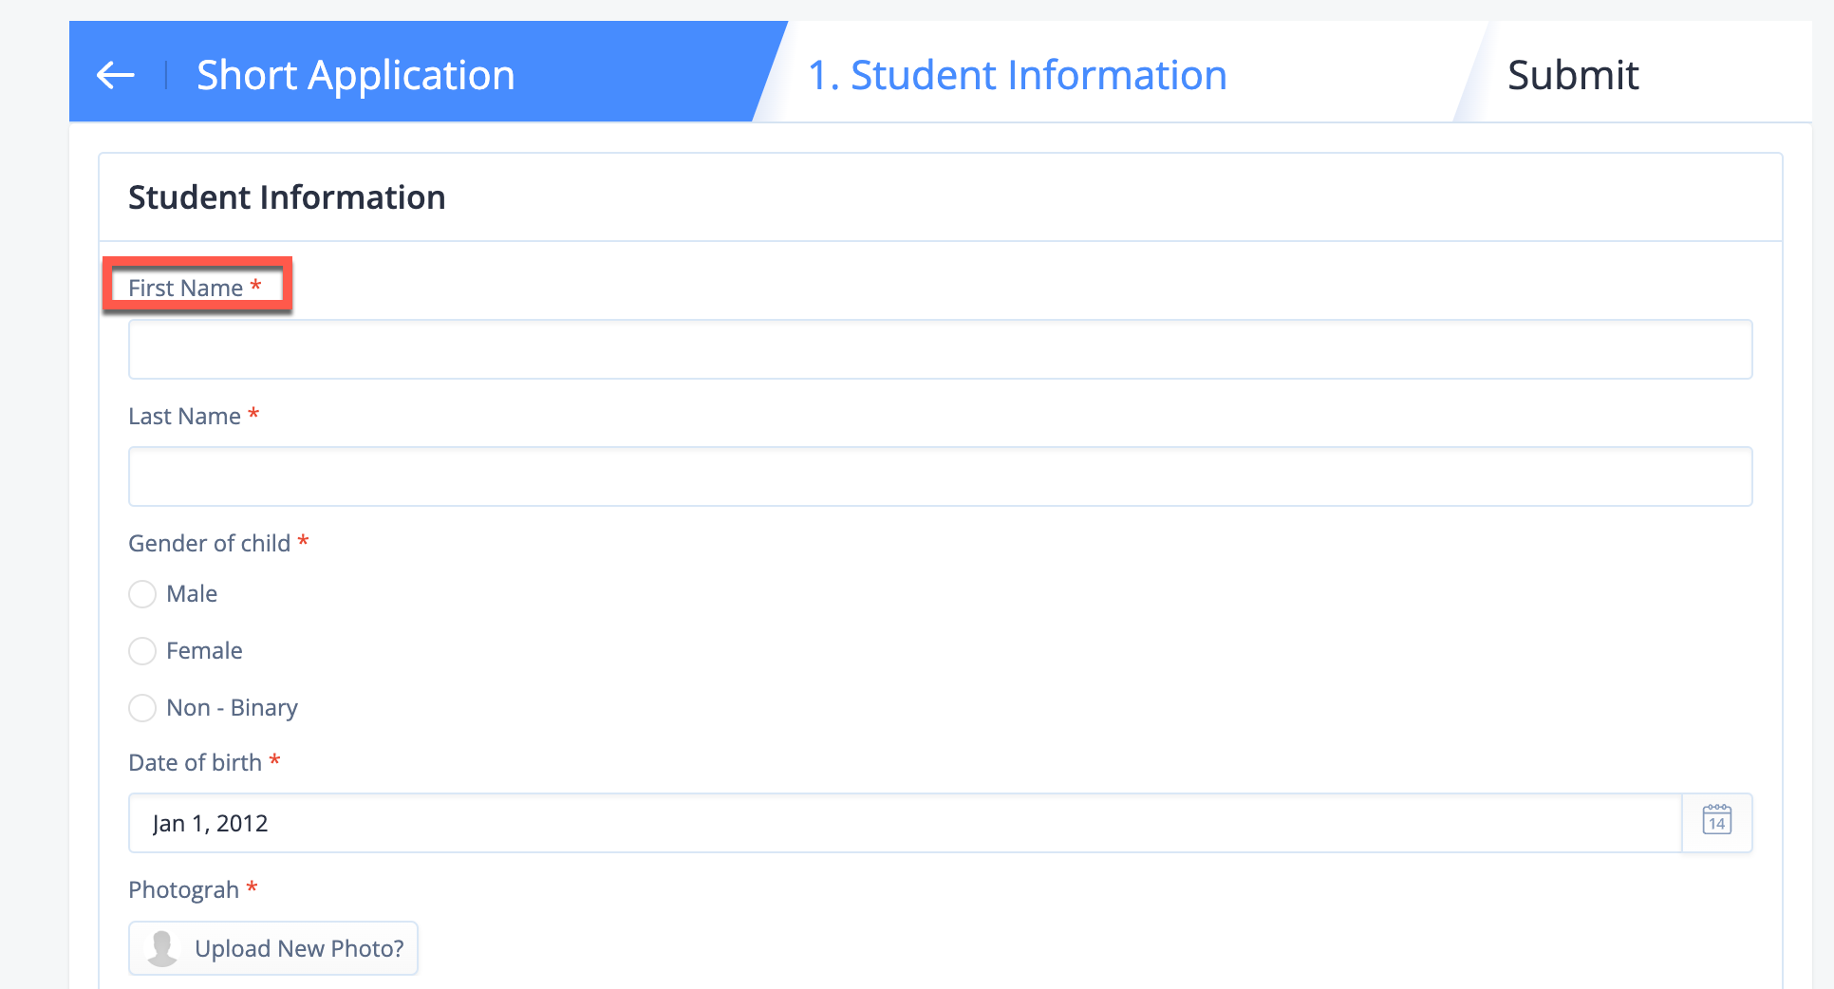Click the Gender of child label
The height and width of the screenshot is (989, 1834).
(x=210, y=543)
